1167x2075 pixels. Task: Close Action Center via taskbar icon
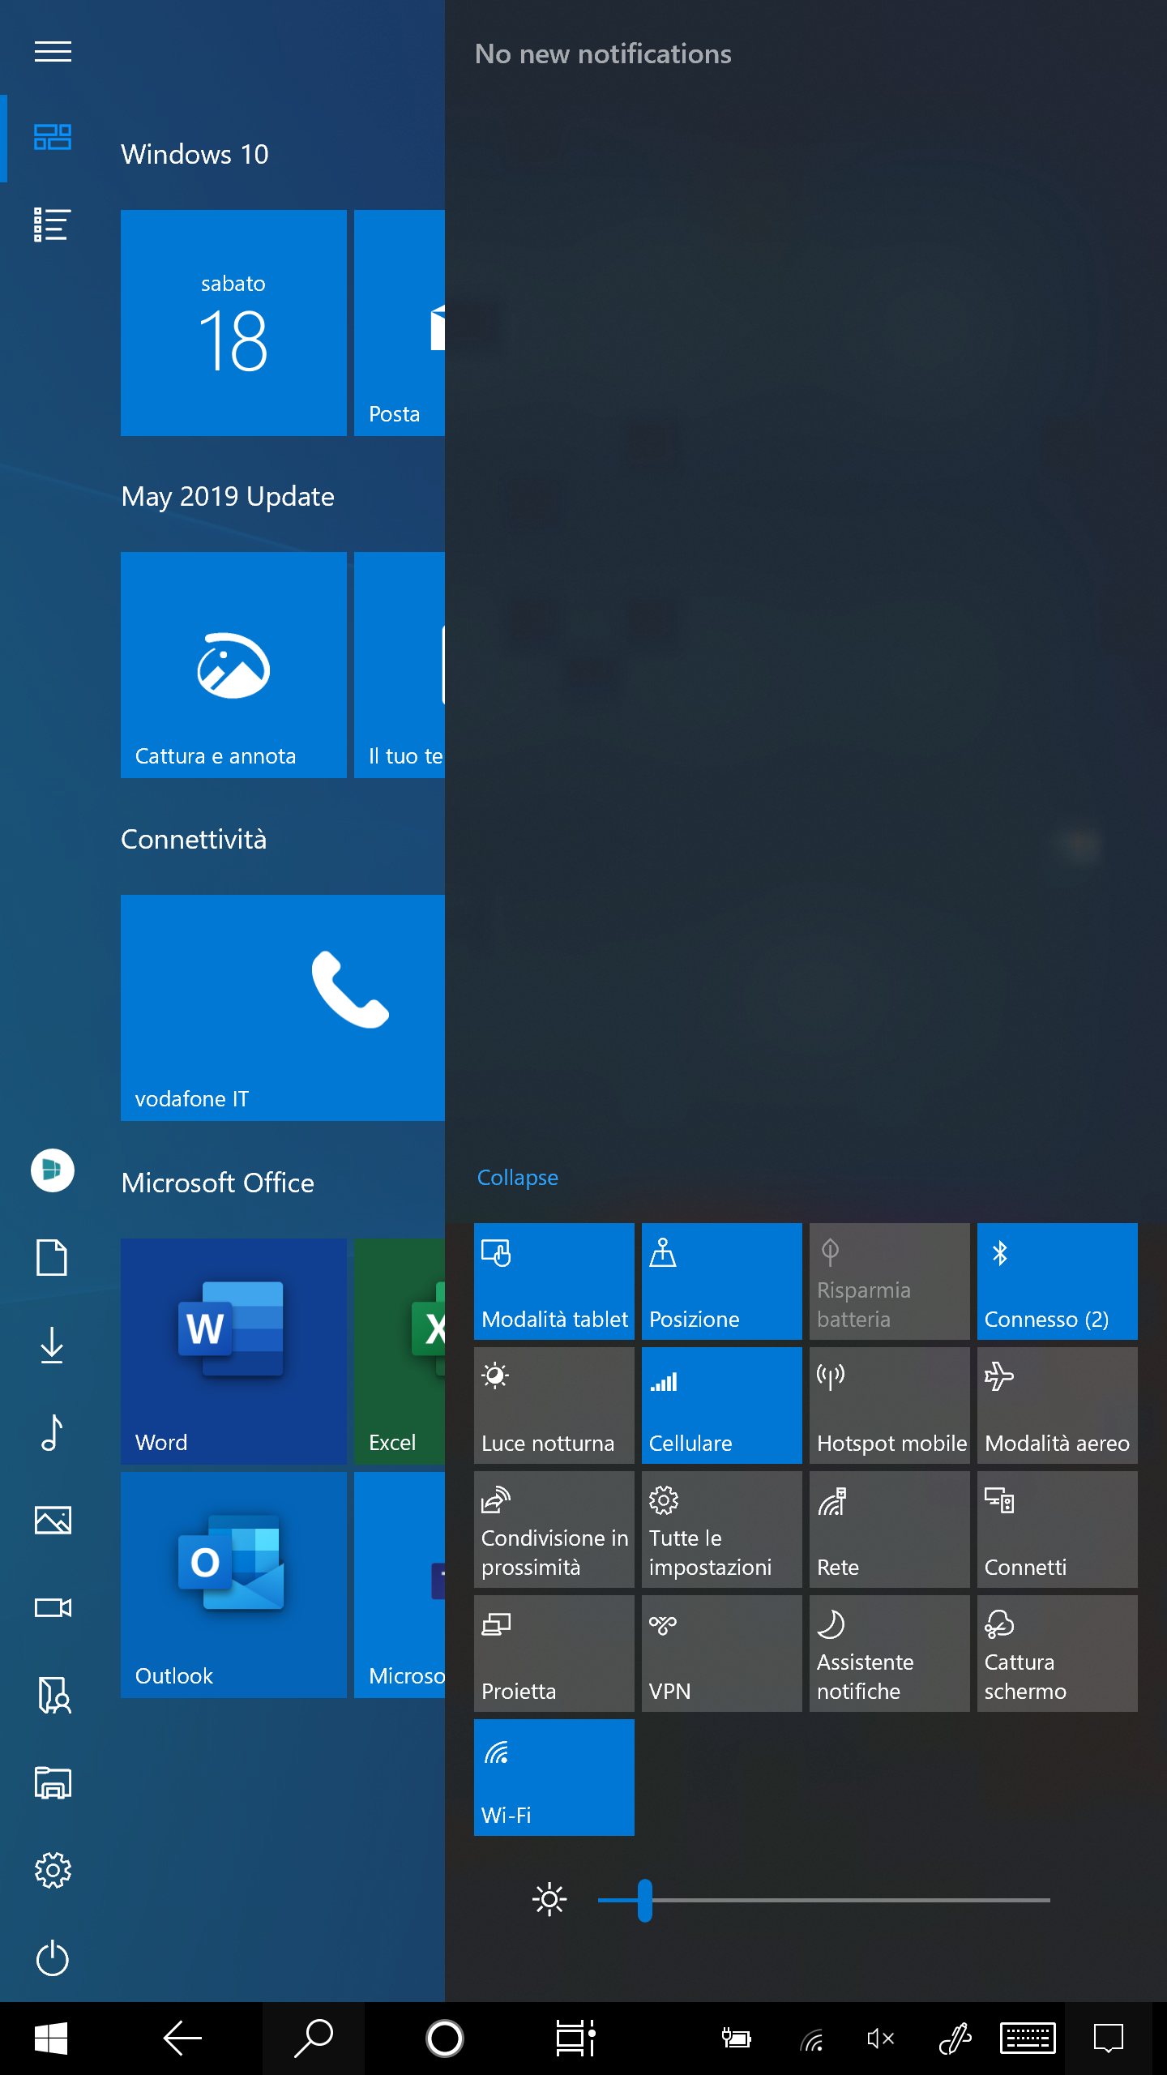[x=1109, y=2039]
